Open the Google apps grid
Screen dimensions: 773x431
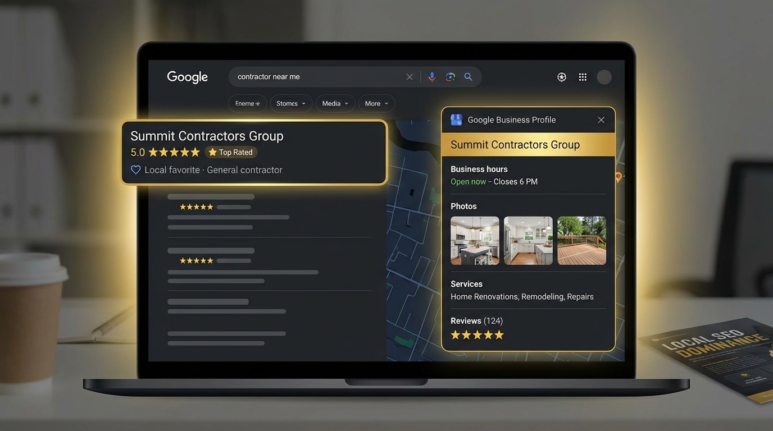click(583, 76)
